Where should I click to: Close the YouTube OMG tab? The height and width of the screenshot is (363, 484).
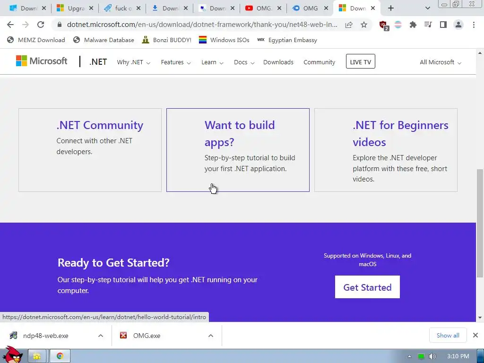click(279, 9)
